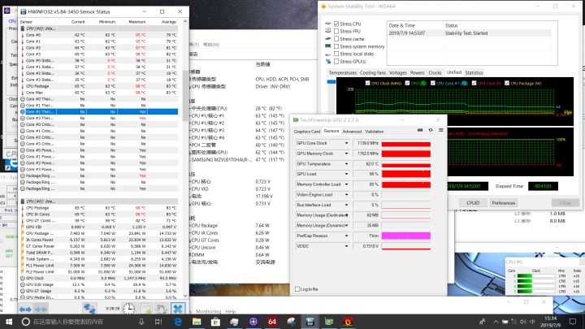
Task: Open Help menu in background window
Action: pyautogui.click(x=231, y=311)
